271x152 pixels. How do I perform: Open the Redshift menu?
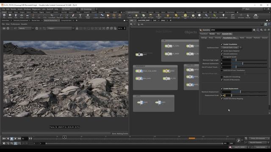50,9
